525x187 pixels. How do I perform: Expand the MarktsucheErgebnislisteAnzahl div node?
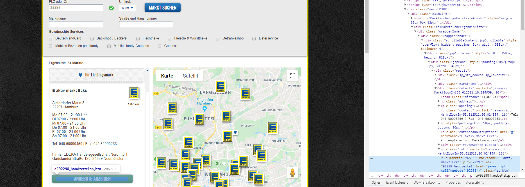pyautogui.click(x=412, y=18)
